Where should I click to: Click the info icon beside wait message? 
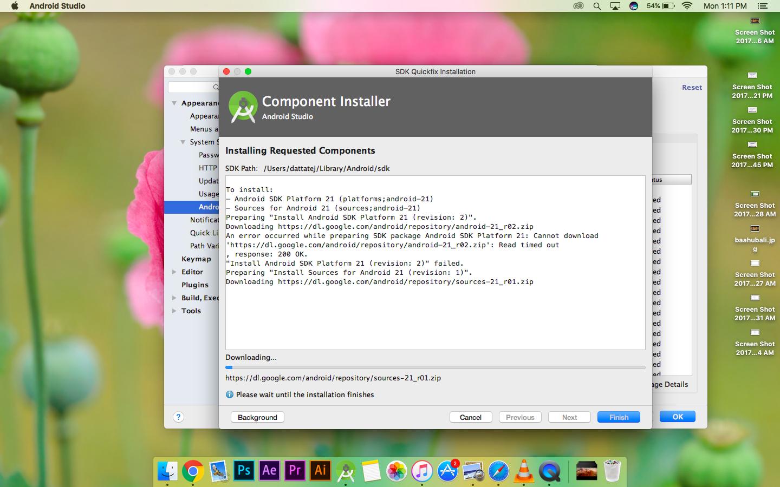tap(230, 394)
